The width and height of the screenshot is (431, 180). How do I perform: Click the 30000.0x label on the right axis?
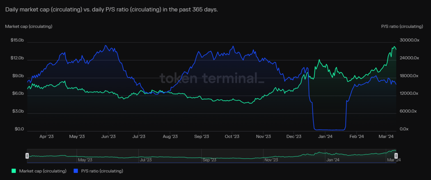tap(409, 40)
